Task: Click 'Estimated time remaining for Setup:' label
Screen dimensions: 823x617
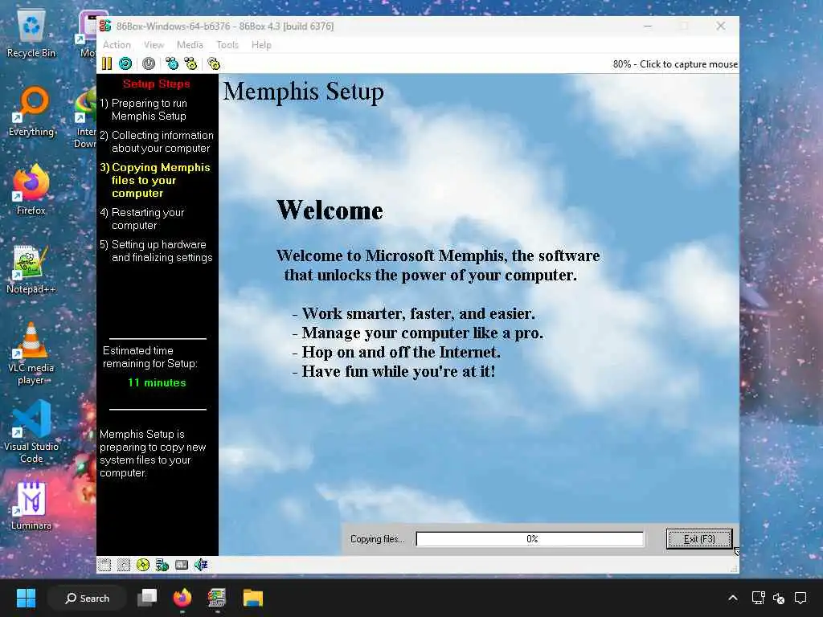Action: coord(150,357)
